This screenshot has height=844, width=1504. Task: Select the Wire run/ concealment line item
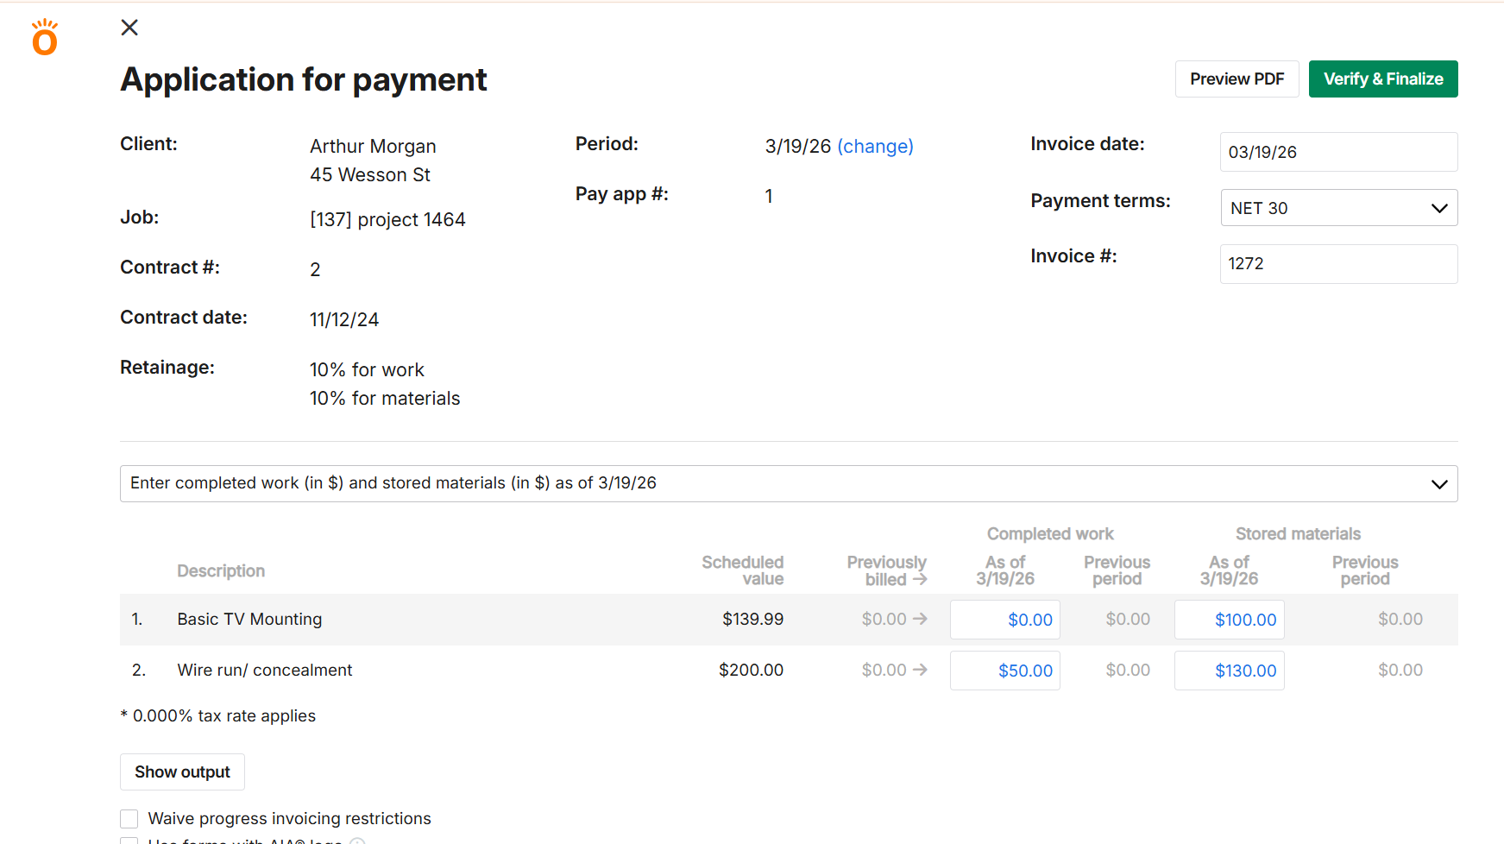point(264,671)
